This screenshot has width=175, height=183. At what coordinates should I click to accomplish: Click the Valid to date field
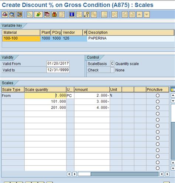(58, 70)
